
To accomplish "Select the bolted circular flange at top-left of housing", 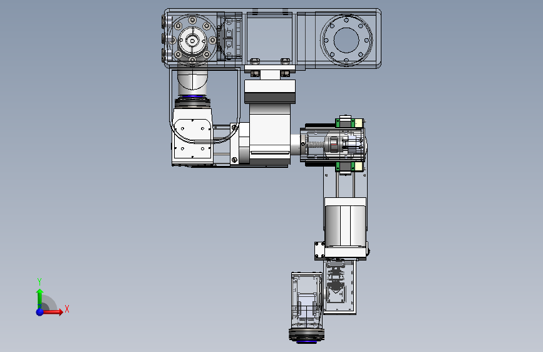I will pos(192,40).
